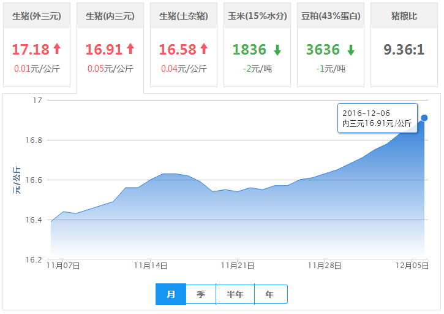The height and width of the screenshot is (314, 444).
Task: Click the 0.01元/公斤 change text
Action: [x=37, y=69]
